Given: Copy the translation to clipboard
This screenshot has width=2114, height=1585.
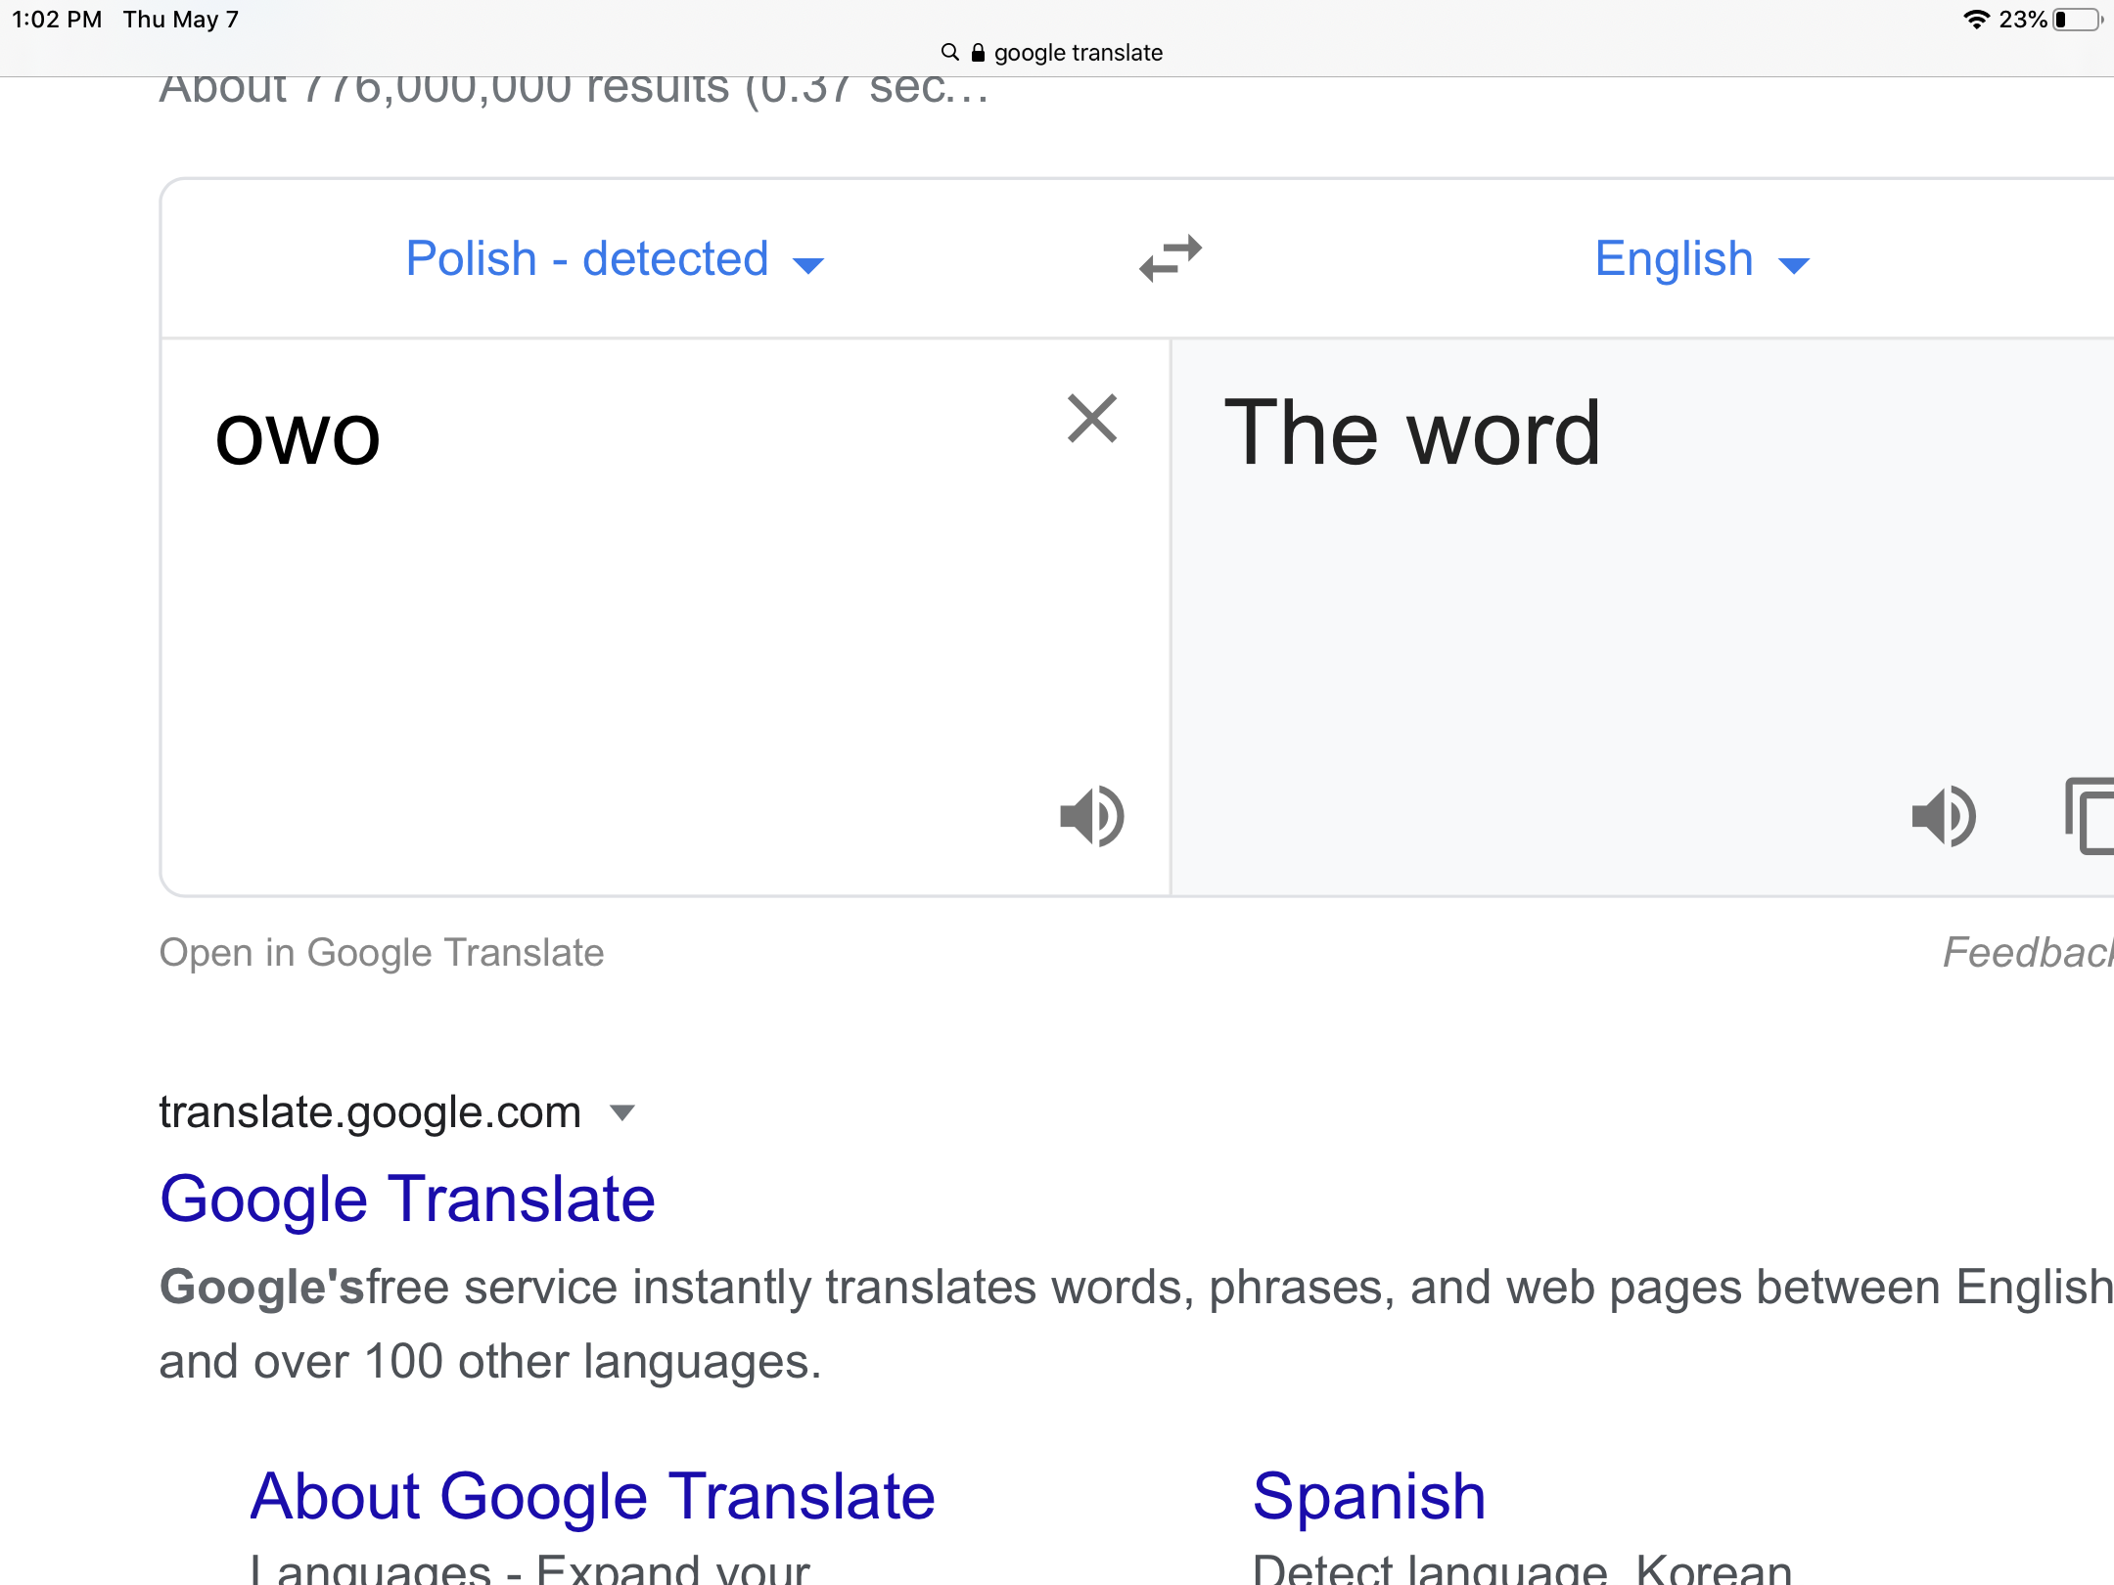Looking at the screenshot, I should [2091, 815].
